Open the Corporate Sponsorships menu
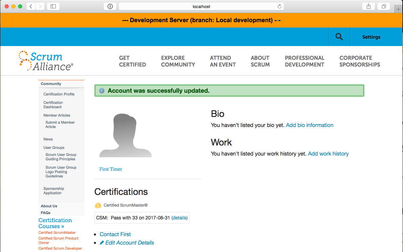Viewport: 403px width, 252px height. click(x=360, y=61)
